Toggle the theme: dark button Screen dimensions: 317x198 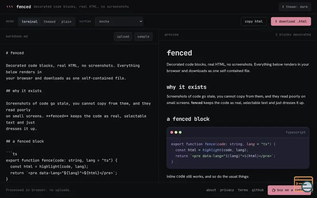click(295, 7)
